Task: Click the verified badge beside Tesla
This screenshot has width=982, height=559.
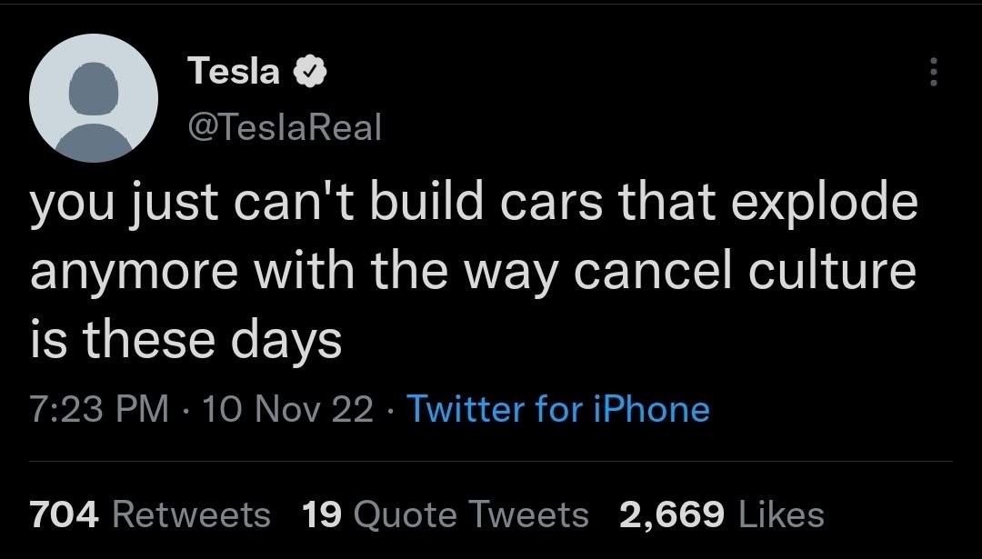Action: point(307,71)
